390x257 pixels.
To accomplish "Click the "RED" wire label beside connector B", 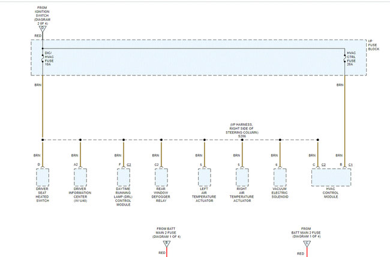I will [x=162, y=253].
